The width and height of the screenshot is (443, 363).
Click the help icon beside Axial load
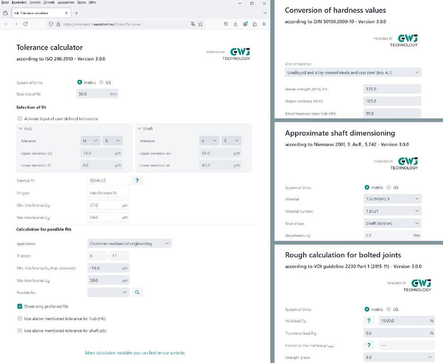tap(368, 321)
